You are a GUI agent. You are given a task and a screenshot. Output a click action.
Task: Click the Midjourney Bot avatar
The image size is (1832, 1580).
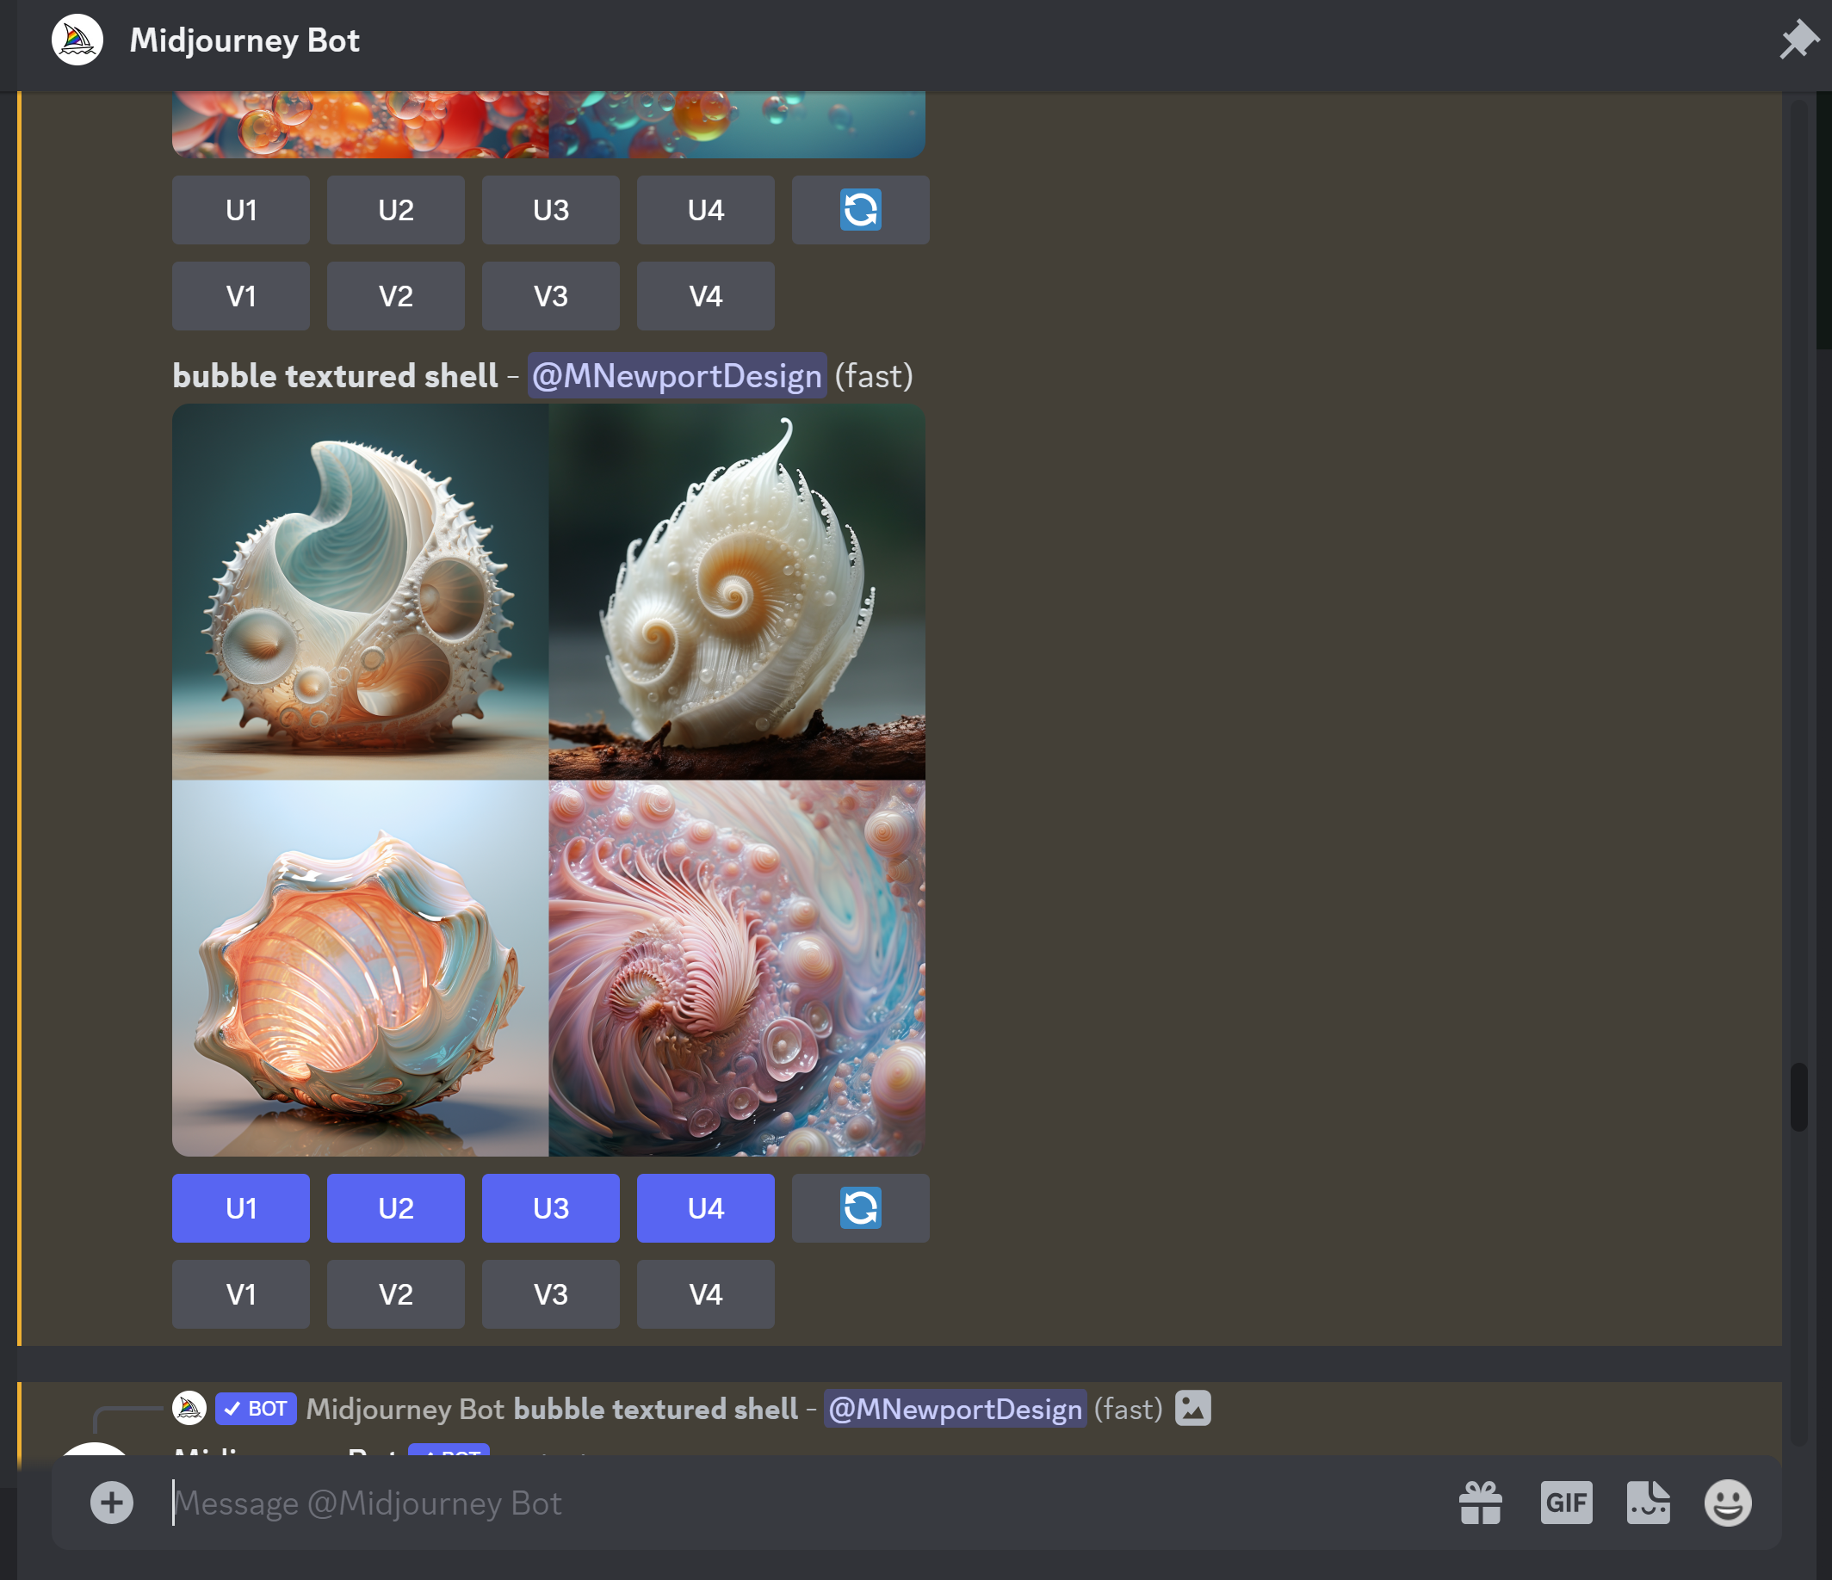[77, 39]
